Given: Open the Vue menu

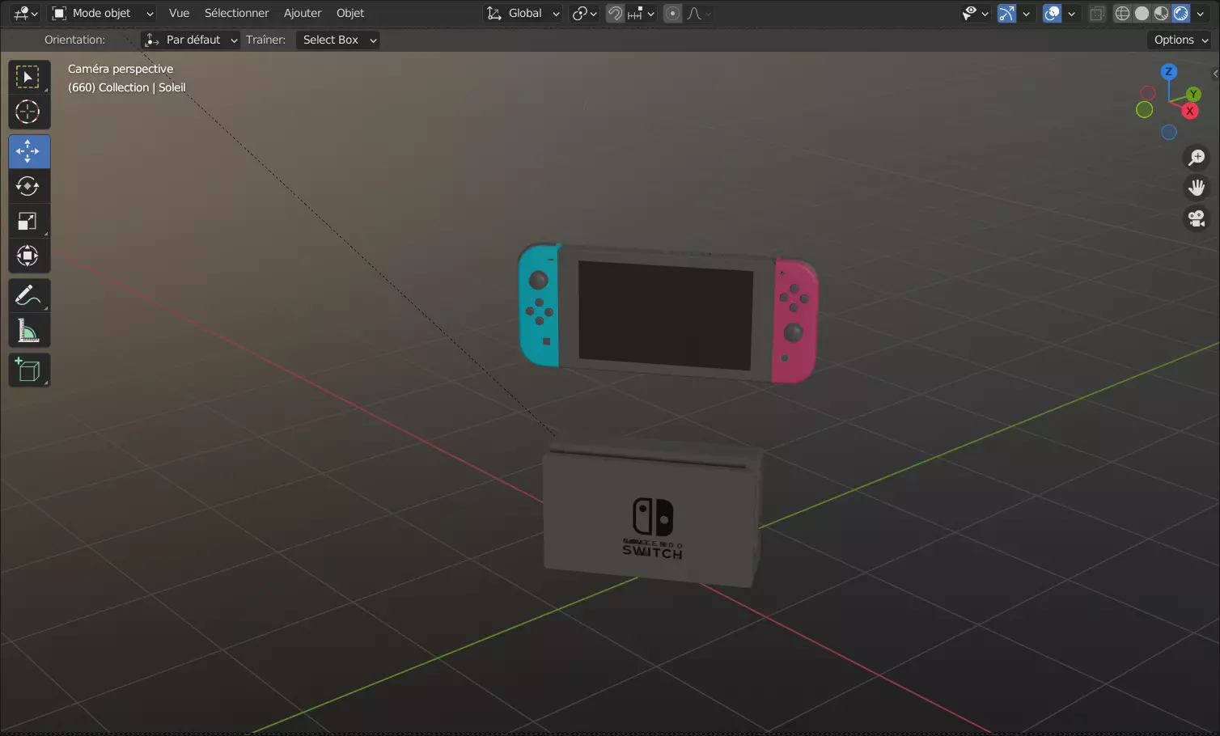Looking at the screenshot, I should pyautogui.click(x=179, y=14).
